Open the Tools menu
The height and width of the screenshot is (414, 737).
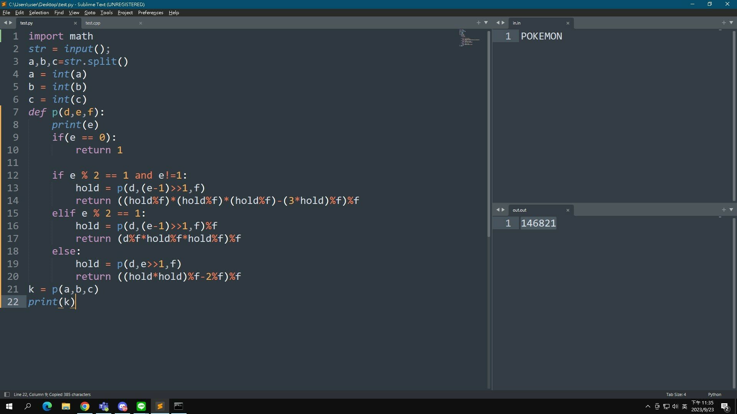pyautogui.click(x=106, y=13)
